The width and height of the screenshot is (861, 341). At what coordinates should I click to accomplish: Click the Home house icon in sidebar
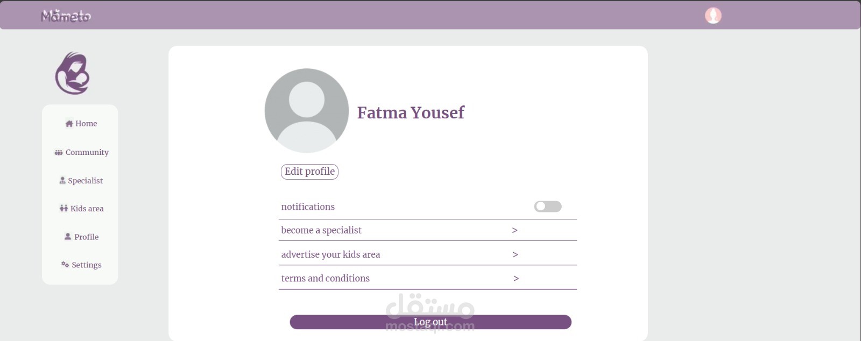tap(69, 124)
